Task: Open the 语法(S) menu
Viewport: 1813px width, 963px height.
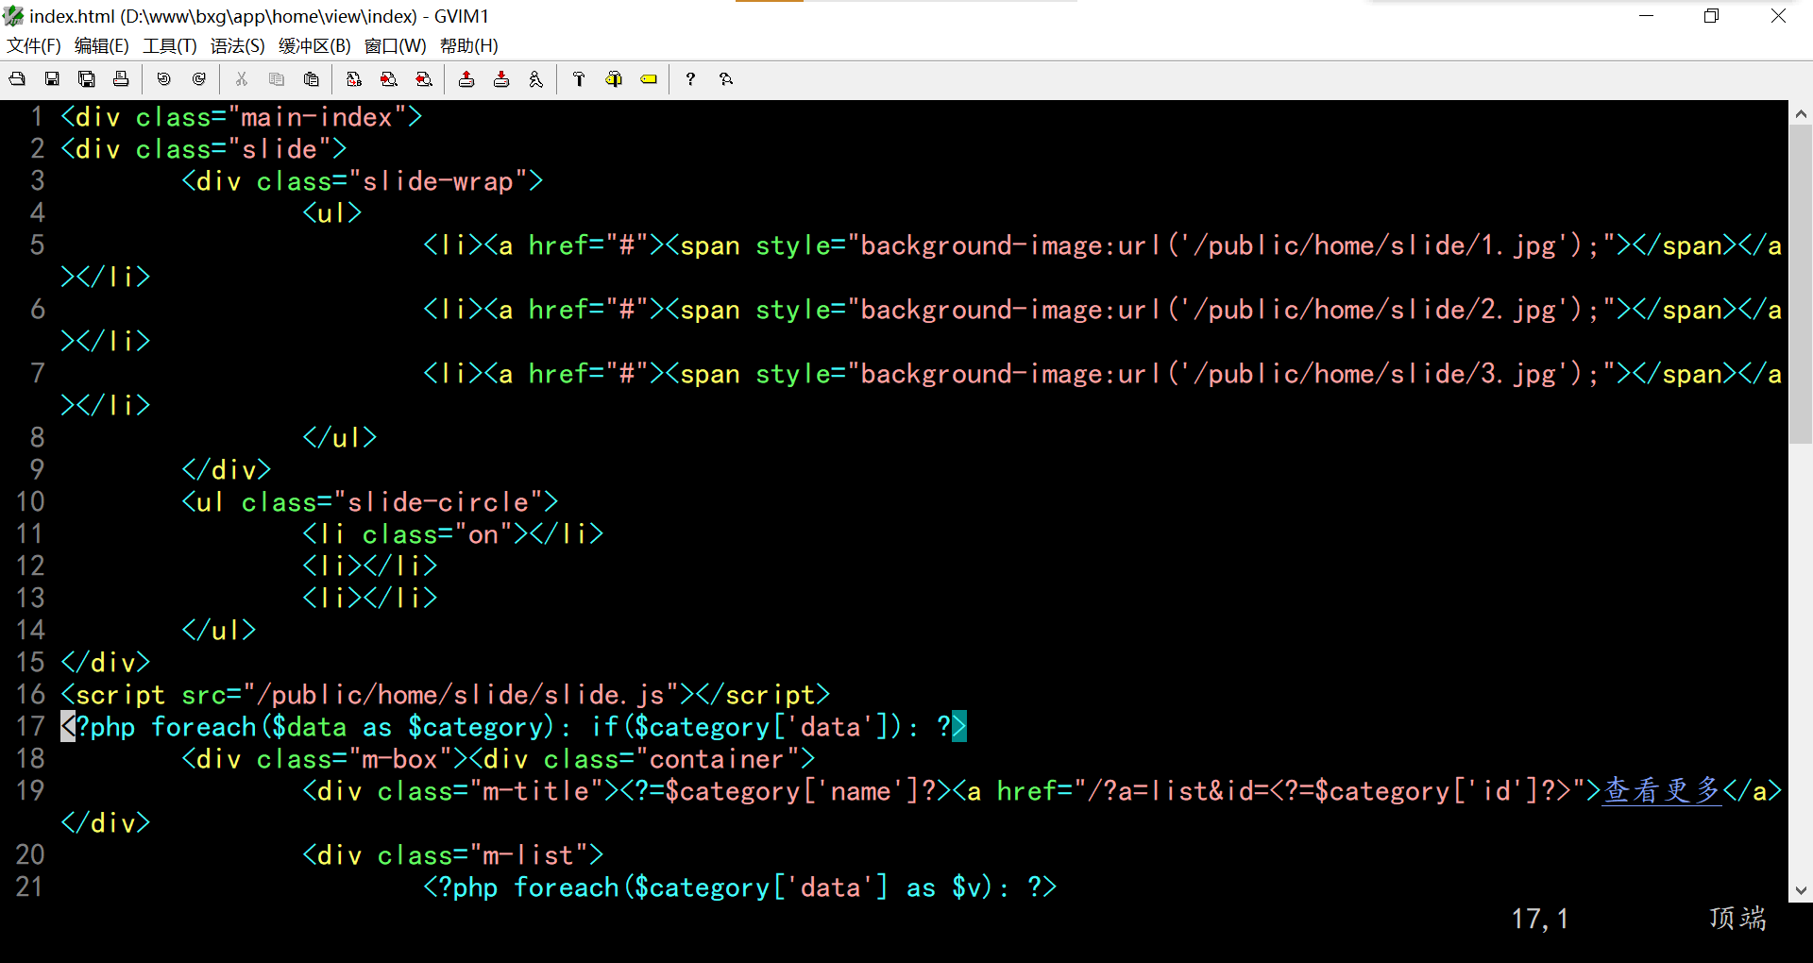Action: pos(238,45)
